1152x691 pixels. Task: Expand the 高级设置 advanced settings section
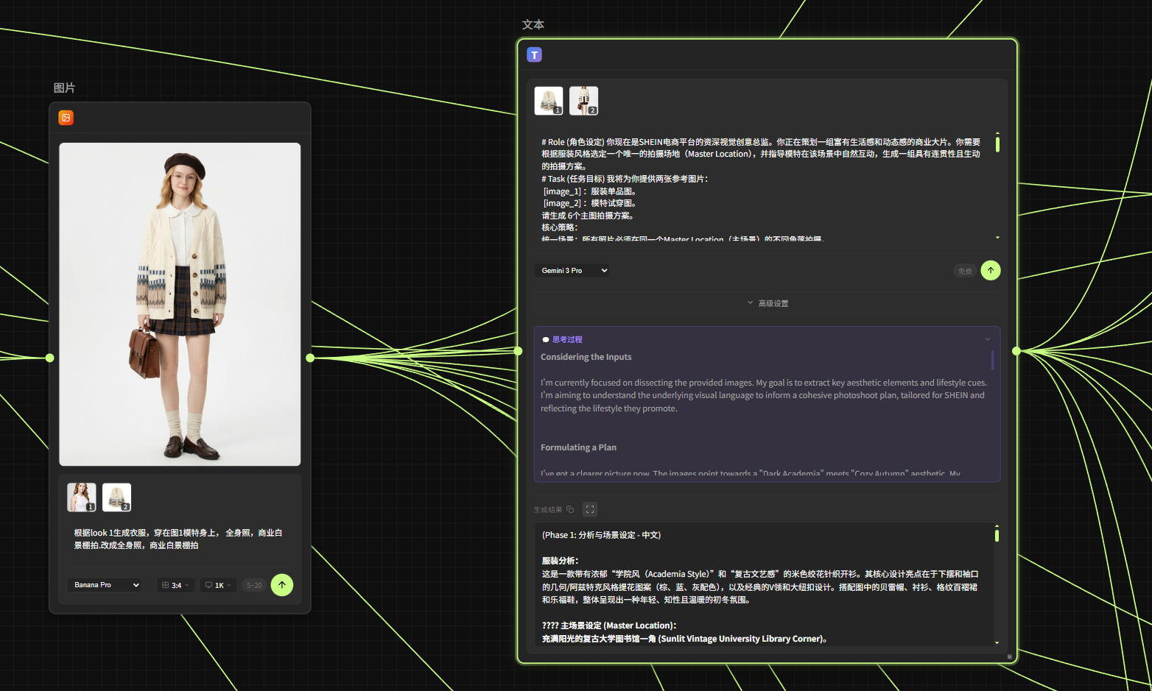point(768,303)
